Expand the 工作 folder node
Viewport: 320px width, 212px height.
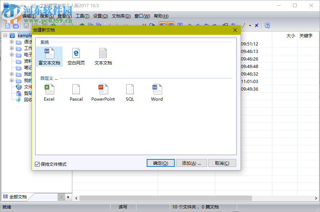12,48
